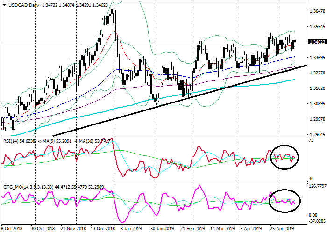Click the 8 Oct 2018 date label
The width and height of the screenshot is (327, 234).
click(13, 230)
